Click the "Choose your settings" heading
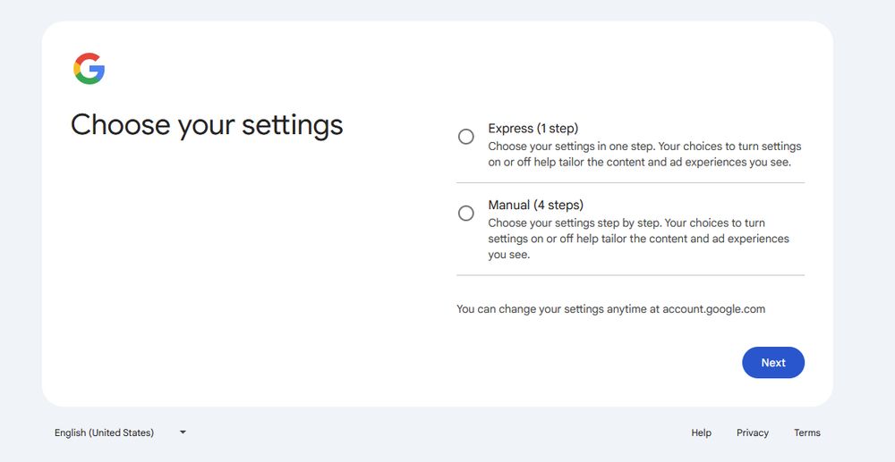This screenshot has width=895, height=462. pyautogui.click(x=207, y=124)
